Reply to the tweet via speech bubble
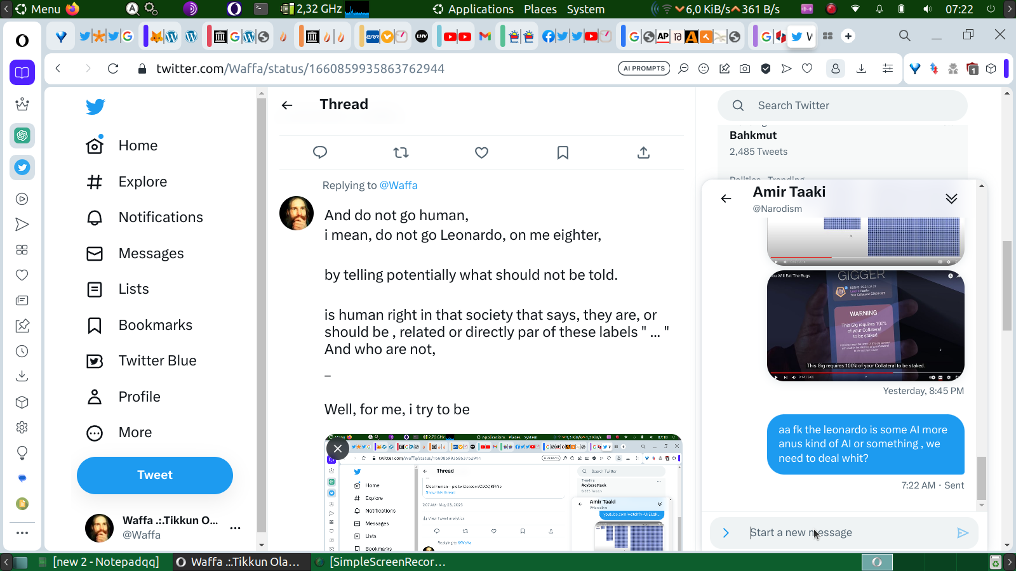The width and height of the screenshot is (1016, 571). (320, 152)
